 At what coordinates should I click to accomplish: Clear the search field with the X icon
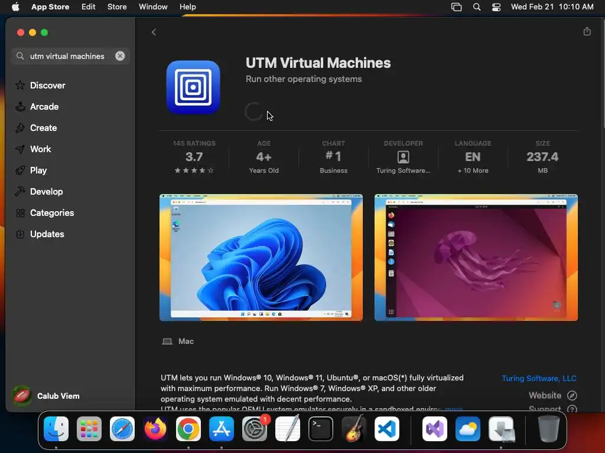(x=120, y=56)
